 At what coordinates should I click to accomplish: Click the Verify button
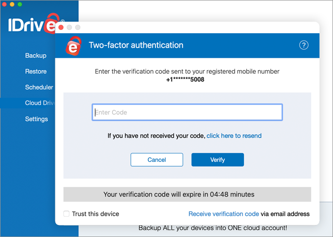click(218, 159)
